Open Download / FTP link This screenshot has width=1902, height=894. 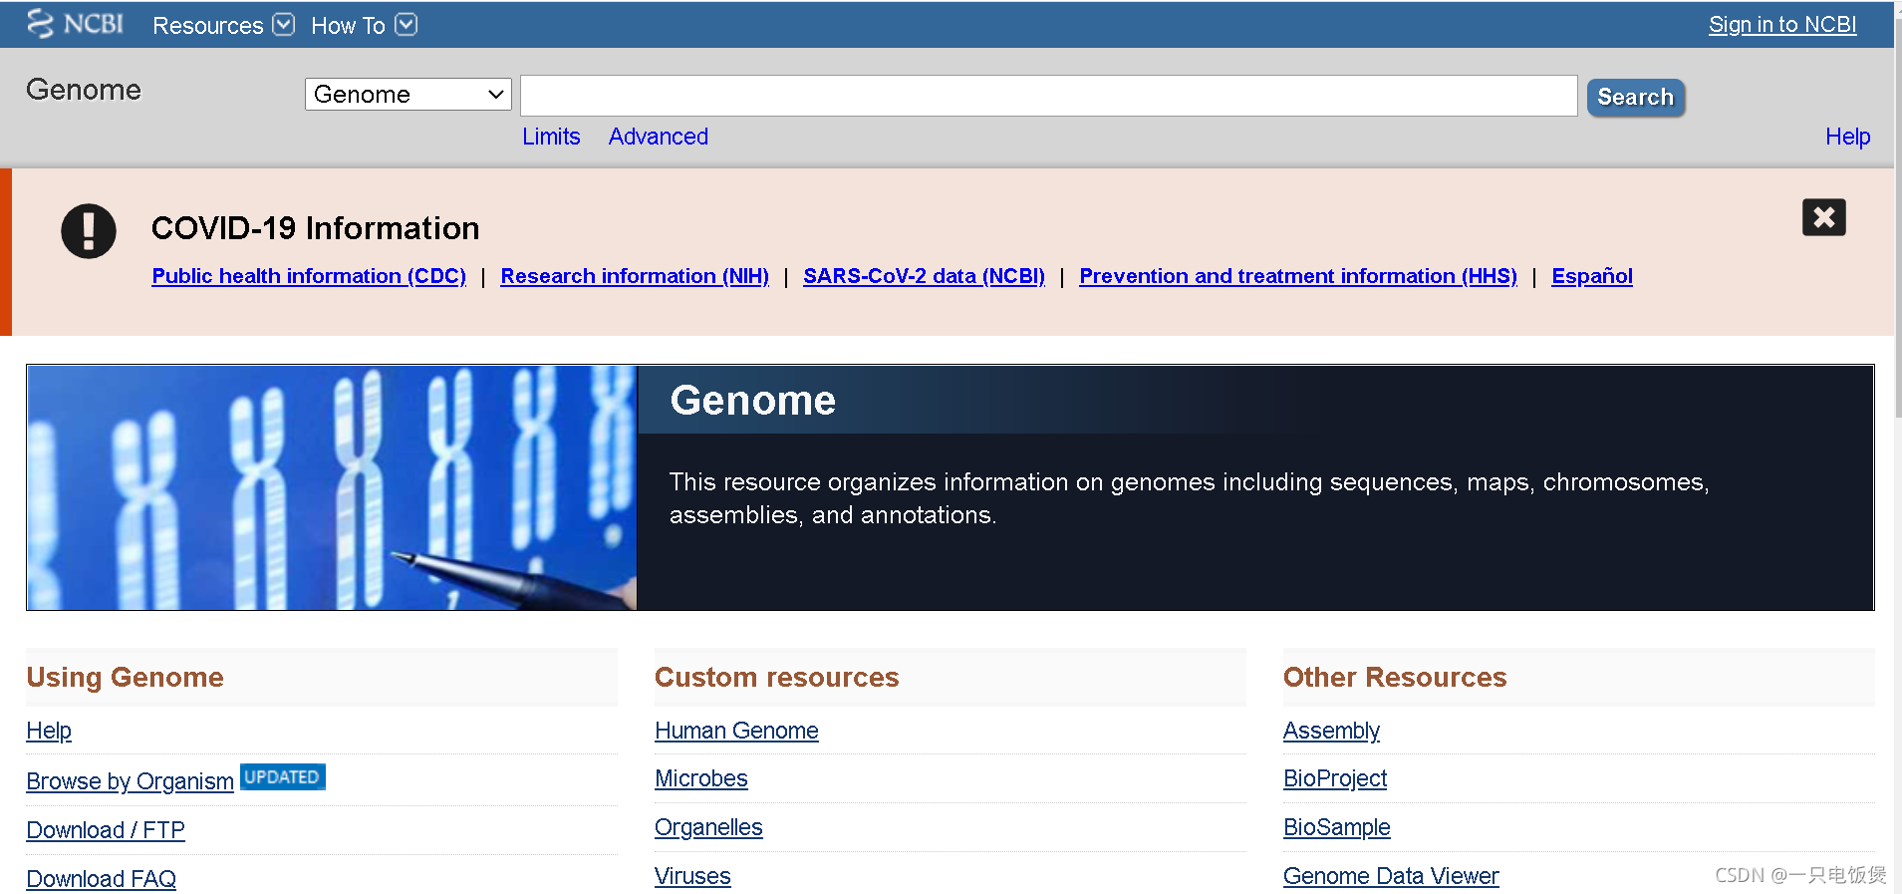coord(106,830)
